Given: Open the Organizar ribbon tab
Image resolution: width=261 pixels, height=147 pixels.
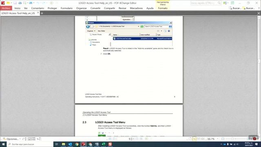Looking at the screenshot, I should 82,8.
